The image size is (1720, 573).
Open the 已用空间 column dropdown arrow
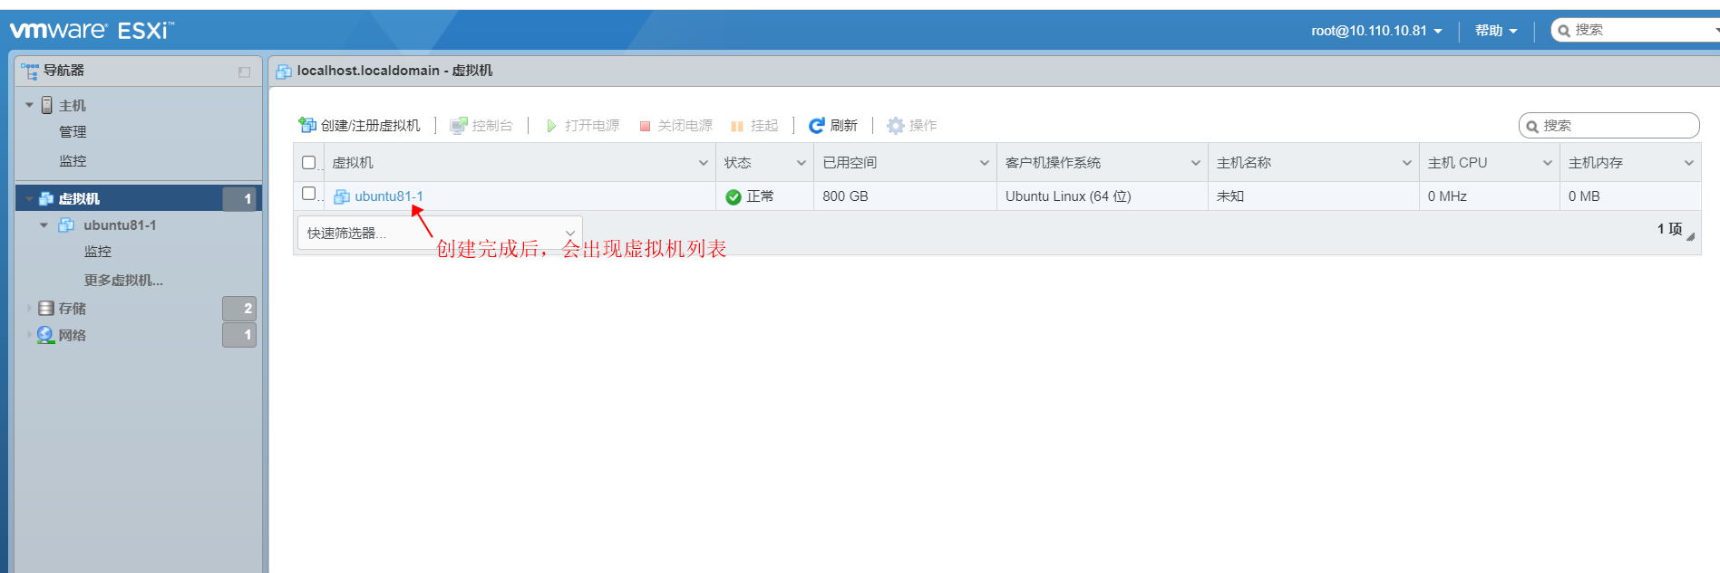pyautogui.click(x=985, y=163)
